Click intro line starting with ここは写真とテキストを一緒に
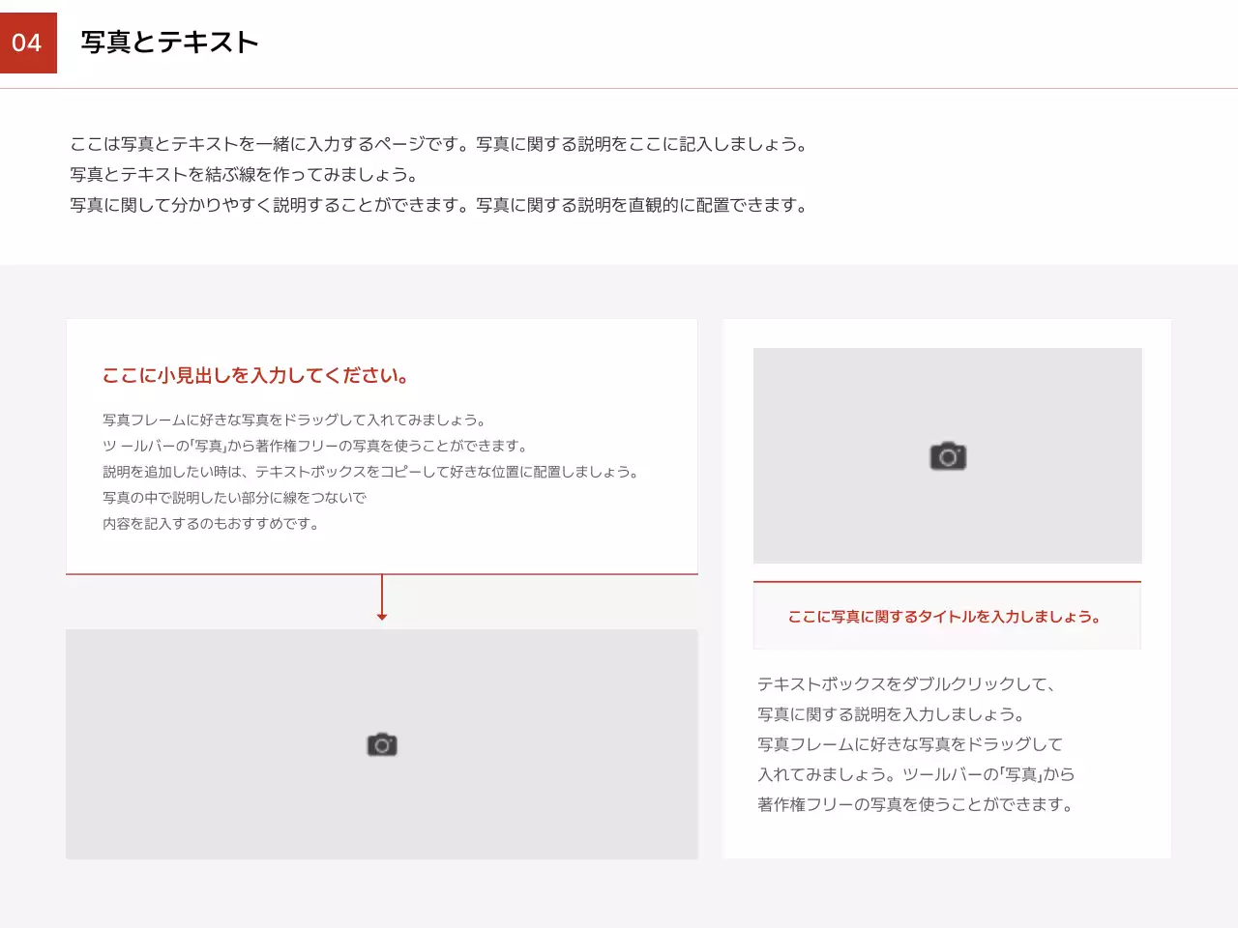 pyautogui.click(x=438, y=144)
